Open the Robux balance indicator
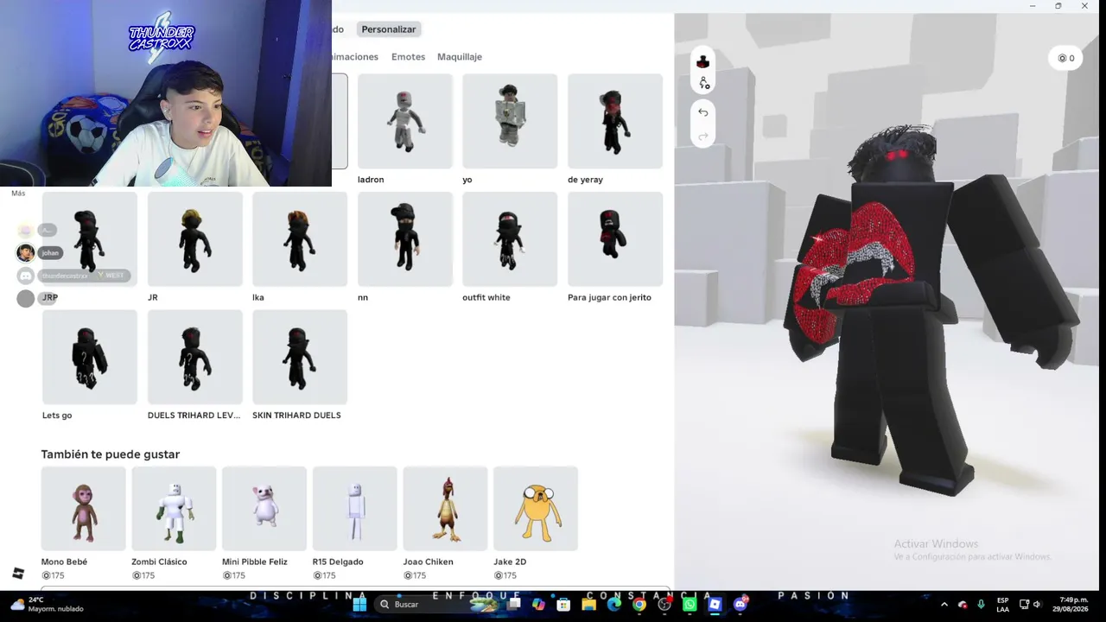The height and width of the screenshot is (622, 1106). [1066, 58]
